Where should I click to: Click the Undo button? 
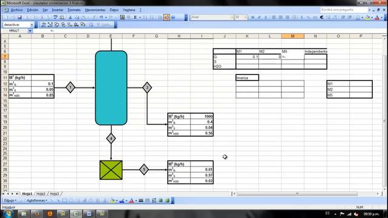tap(101, 18)
